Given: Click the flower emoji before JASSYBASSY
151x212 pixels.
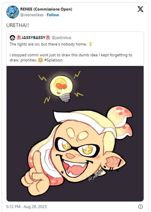Looking at the screenshot, I should click(19, 37).
